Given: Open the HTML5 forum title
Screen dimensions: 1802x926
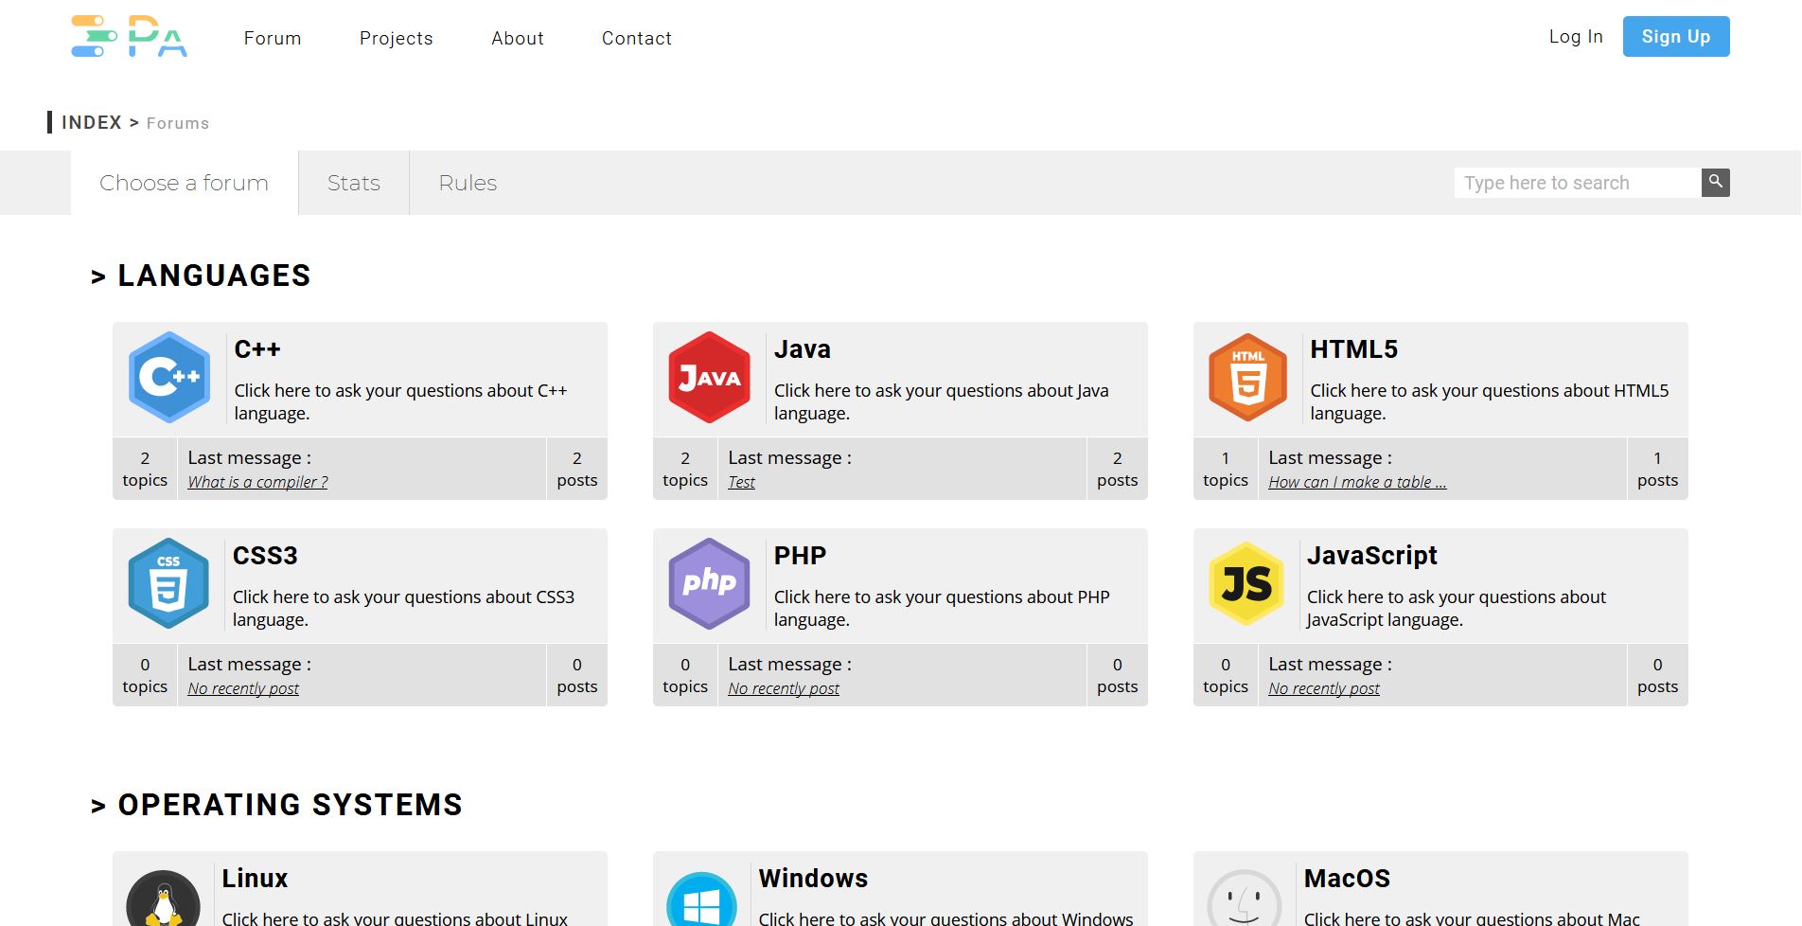Looking at the screenshot, I should (x=1353, y=348).
